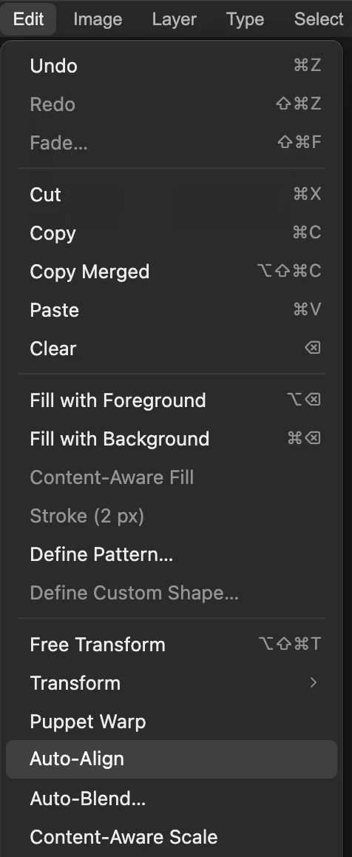Select Fill with Background
The image size is (352, 857).
pyautogui.click(x=172, y=439)
